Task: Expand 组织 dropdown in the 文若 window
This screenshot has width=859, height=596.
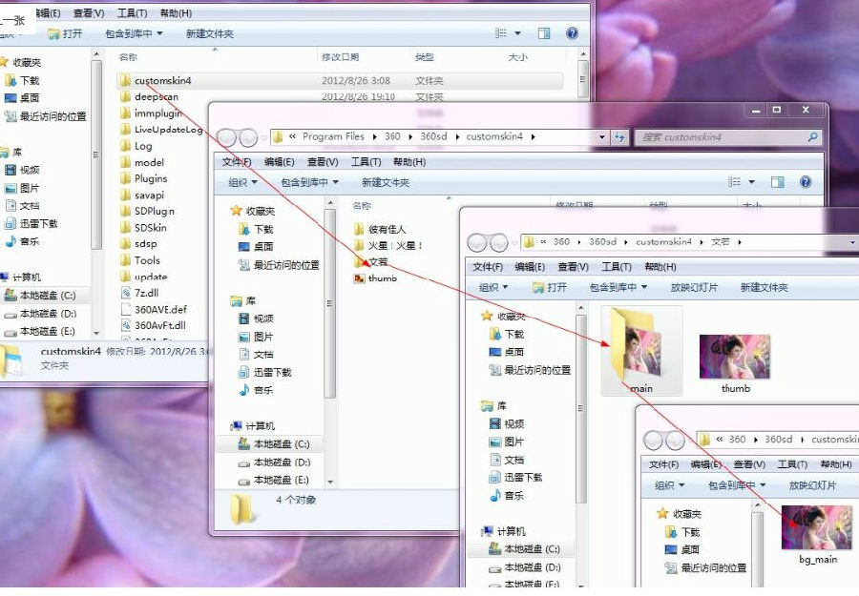Action: pyautogui.click(x=493, y=287)
